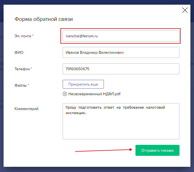Place cursor on the phone number 79160650675
This screenshot has width=194, height=172.
pos(77,69)
